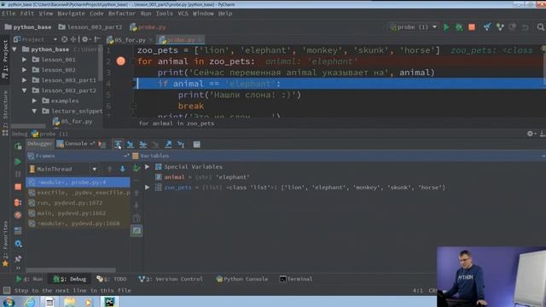Switch to 05_for.py editor tab
This screenshot has height=307, width=546.
(130, 40)
